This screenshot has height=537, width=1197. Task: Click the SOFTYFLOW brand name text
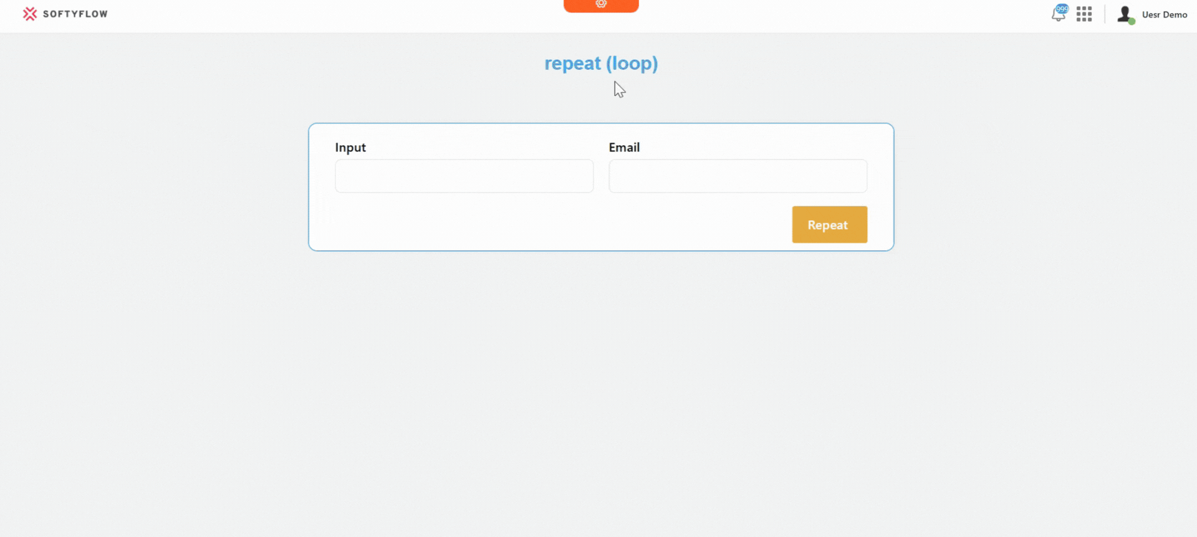click(75, 14)
